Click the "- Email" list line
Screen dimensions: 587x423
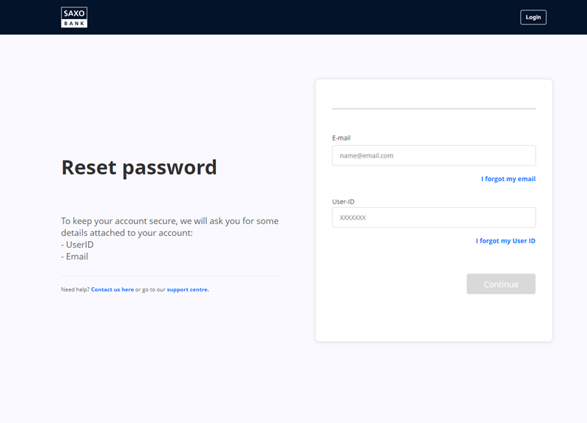tap(74, 257)
